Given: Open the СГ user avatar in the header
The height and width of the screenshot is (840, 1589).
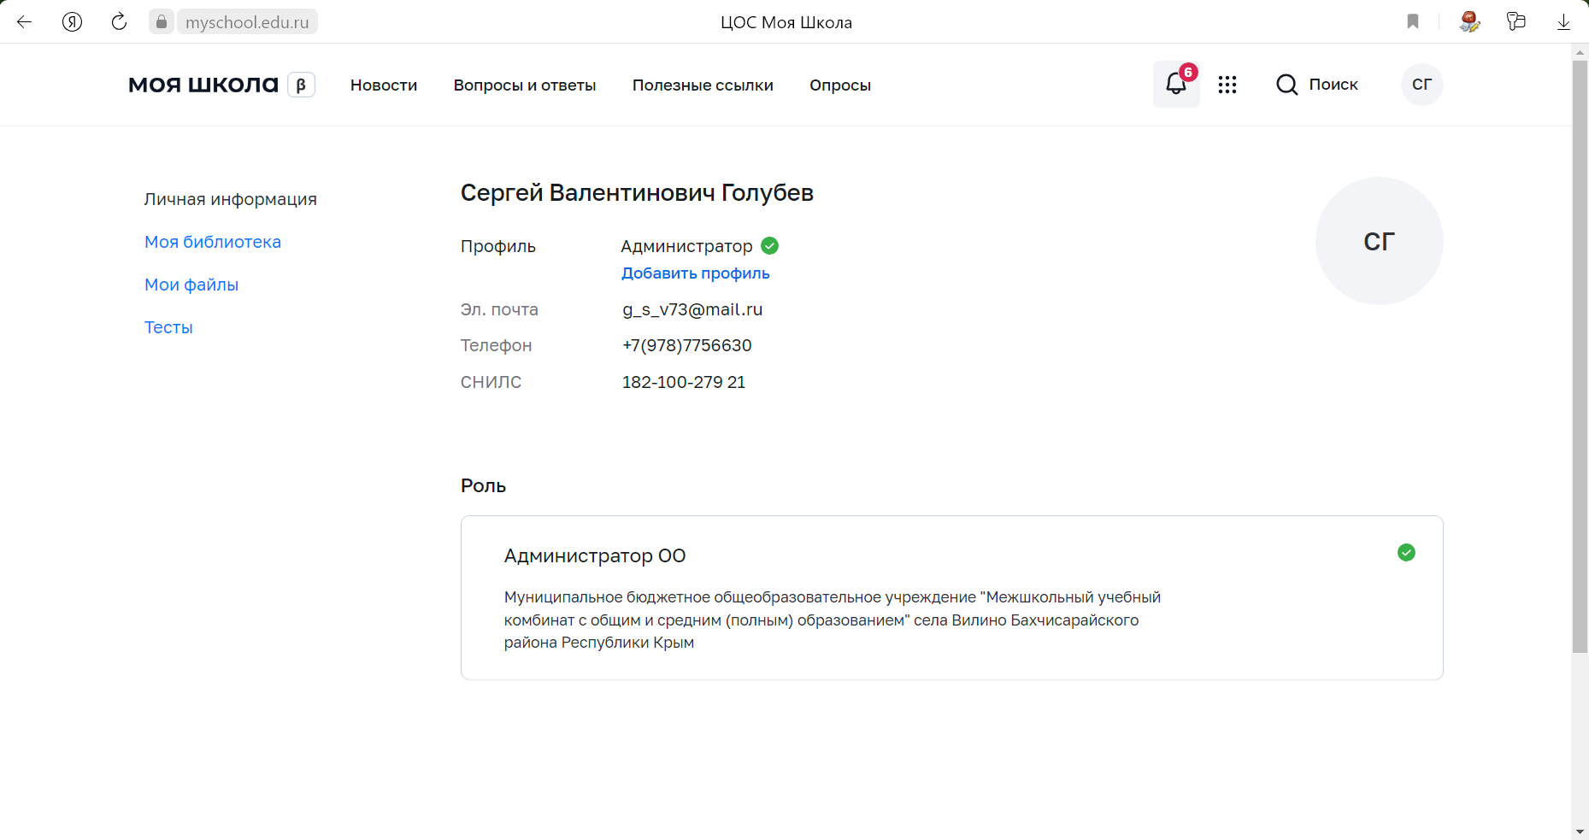Looking at the screenshot, I should coord(1421,85).
